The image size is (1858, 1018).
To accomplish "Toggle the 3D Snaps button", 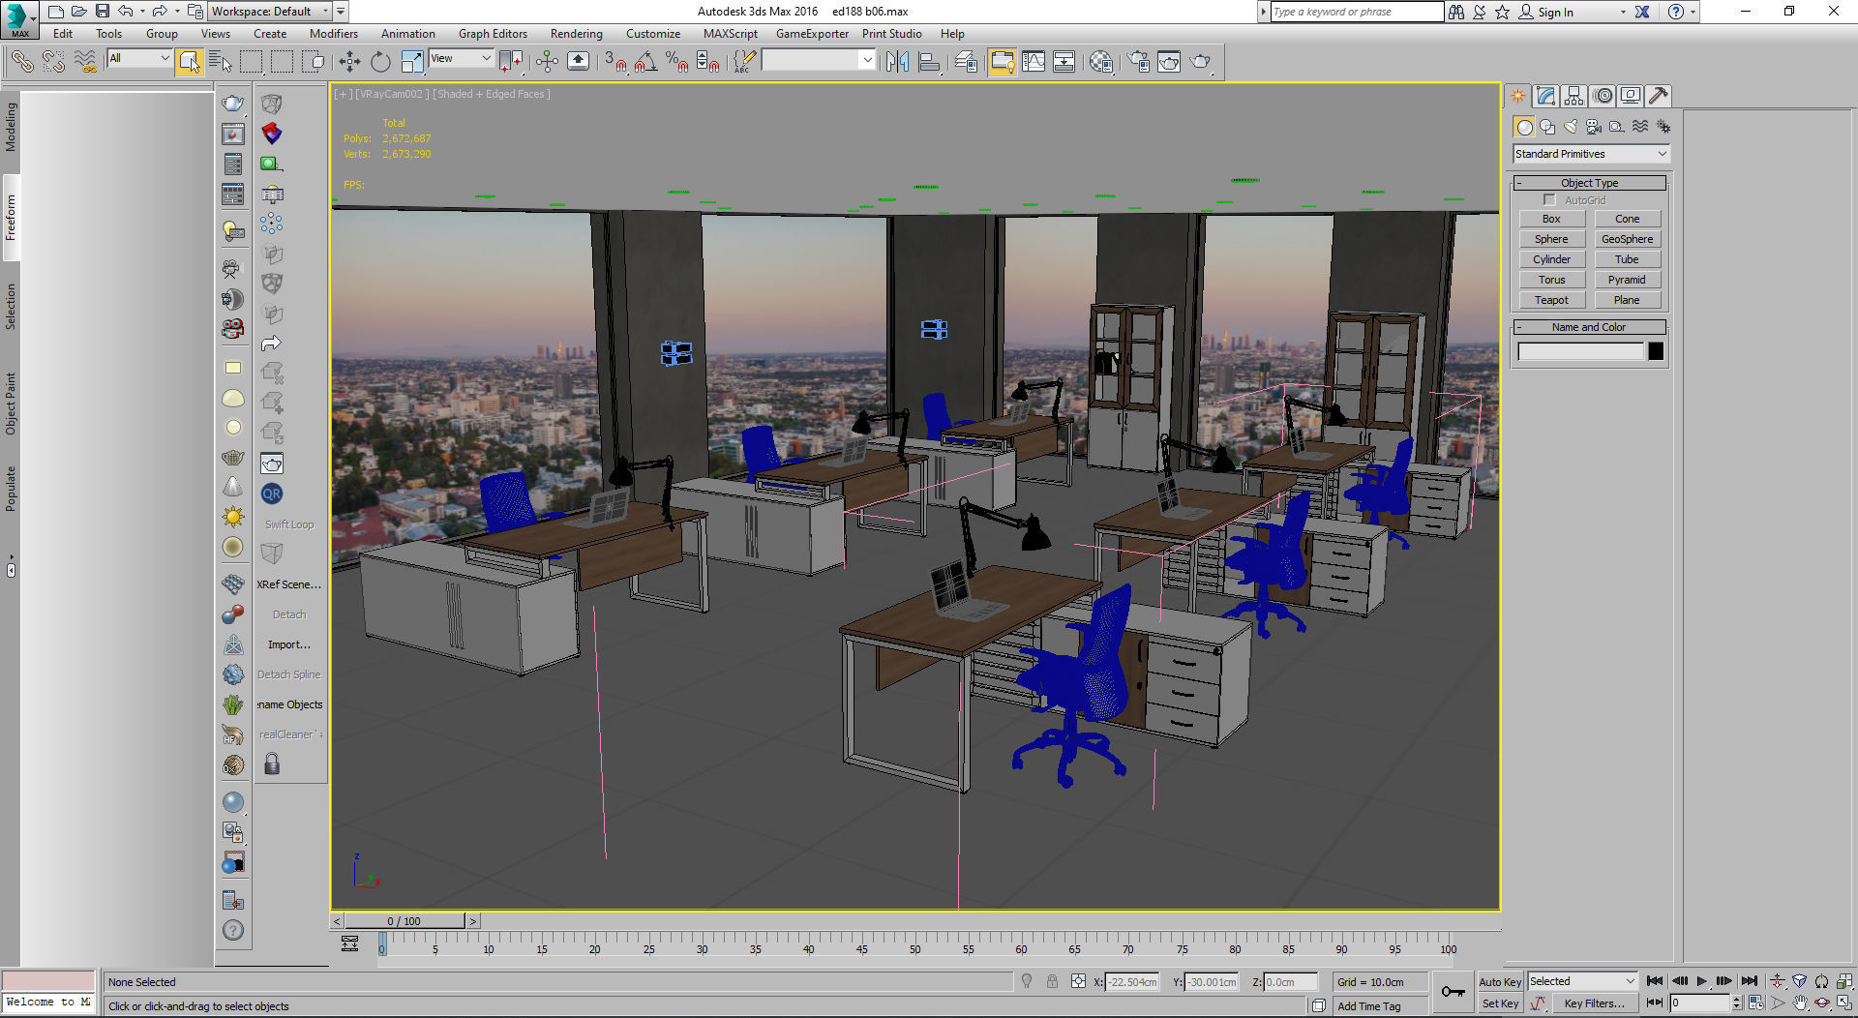I will pyautogui.click(x=615, y=62).
